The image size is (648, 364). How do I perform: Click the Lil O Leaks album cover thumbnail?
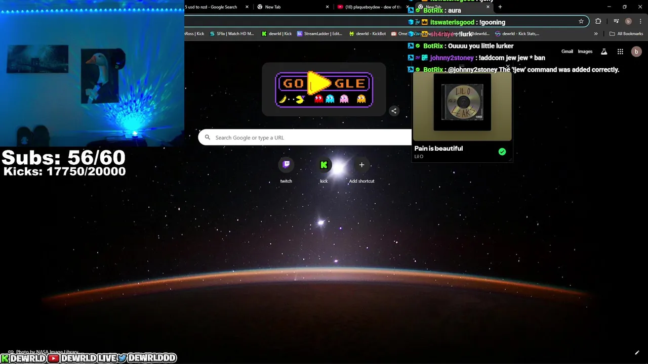coord(462,102)
